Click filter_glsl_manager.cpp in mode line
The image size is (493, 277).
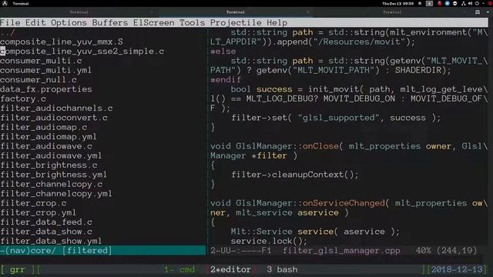[341, 250]
